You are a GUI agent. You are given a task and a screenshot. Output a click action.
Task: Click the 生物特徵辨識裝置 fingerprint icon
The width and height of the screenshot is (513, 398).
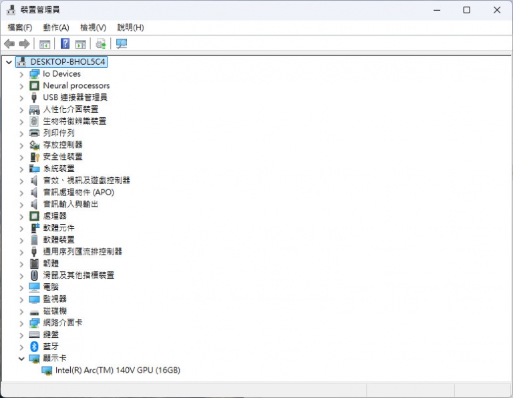[34, 121]
